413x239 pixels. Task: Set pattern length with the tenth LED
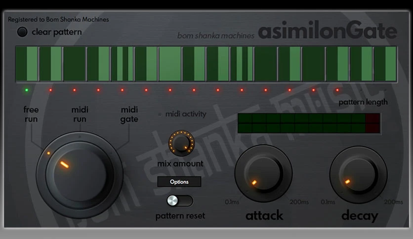point(242,90)
